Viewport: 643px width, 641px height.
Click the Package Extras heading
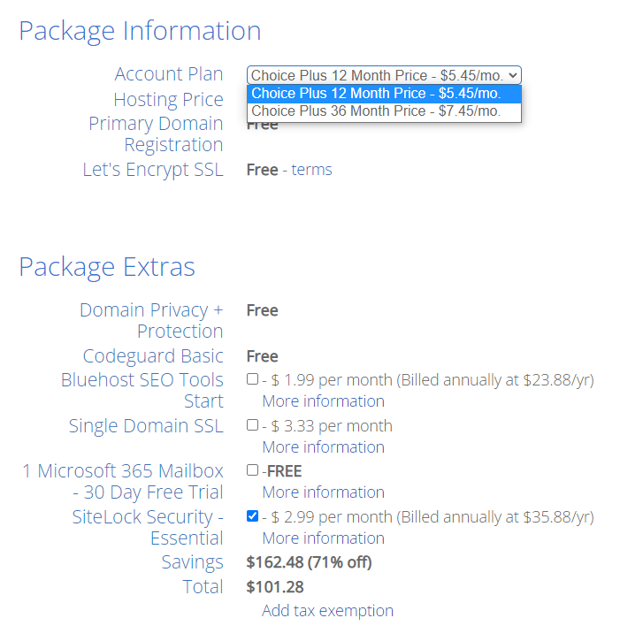(x=107, y=267)
